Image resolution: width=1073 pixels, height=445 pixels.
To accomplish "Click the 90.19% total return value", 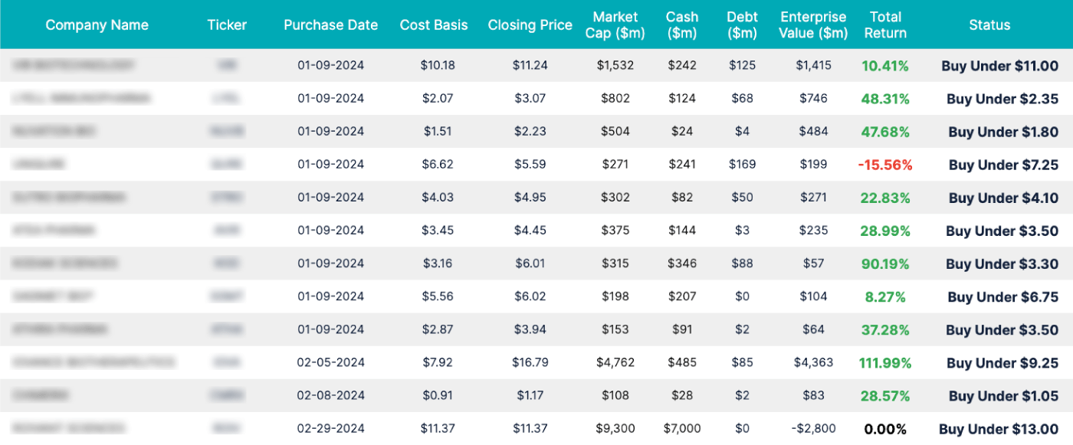I will click(x=885, y=264).
